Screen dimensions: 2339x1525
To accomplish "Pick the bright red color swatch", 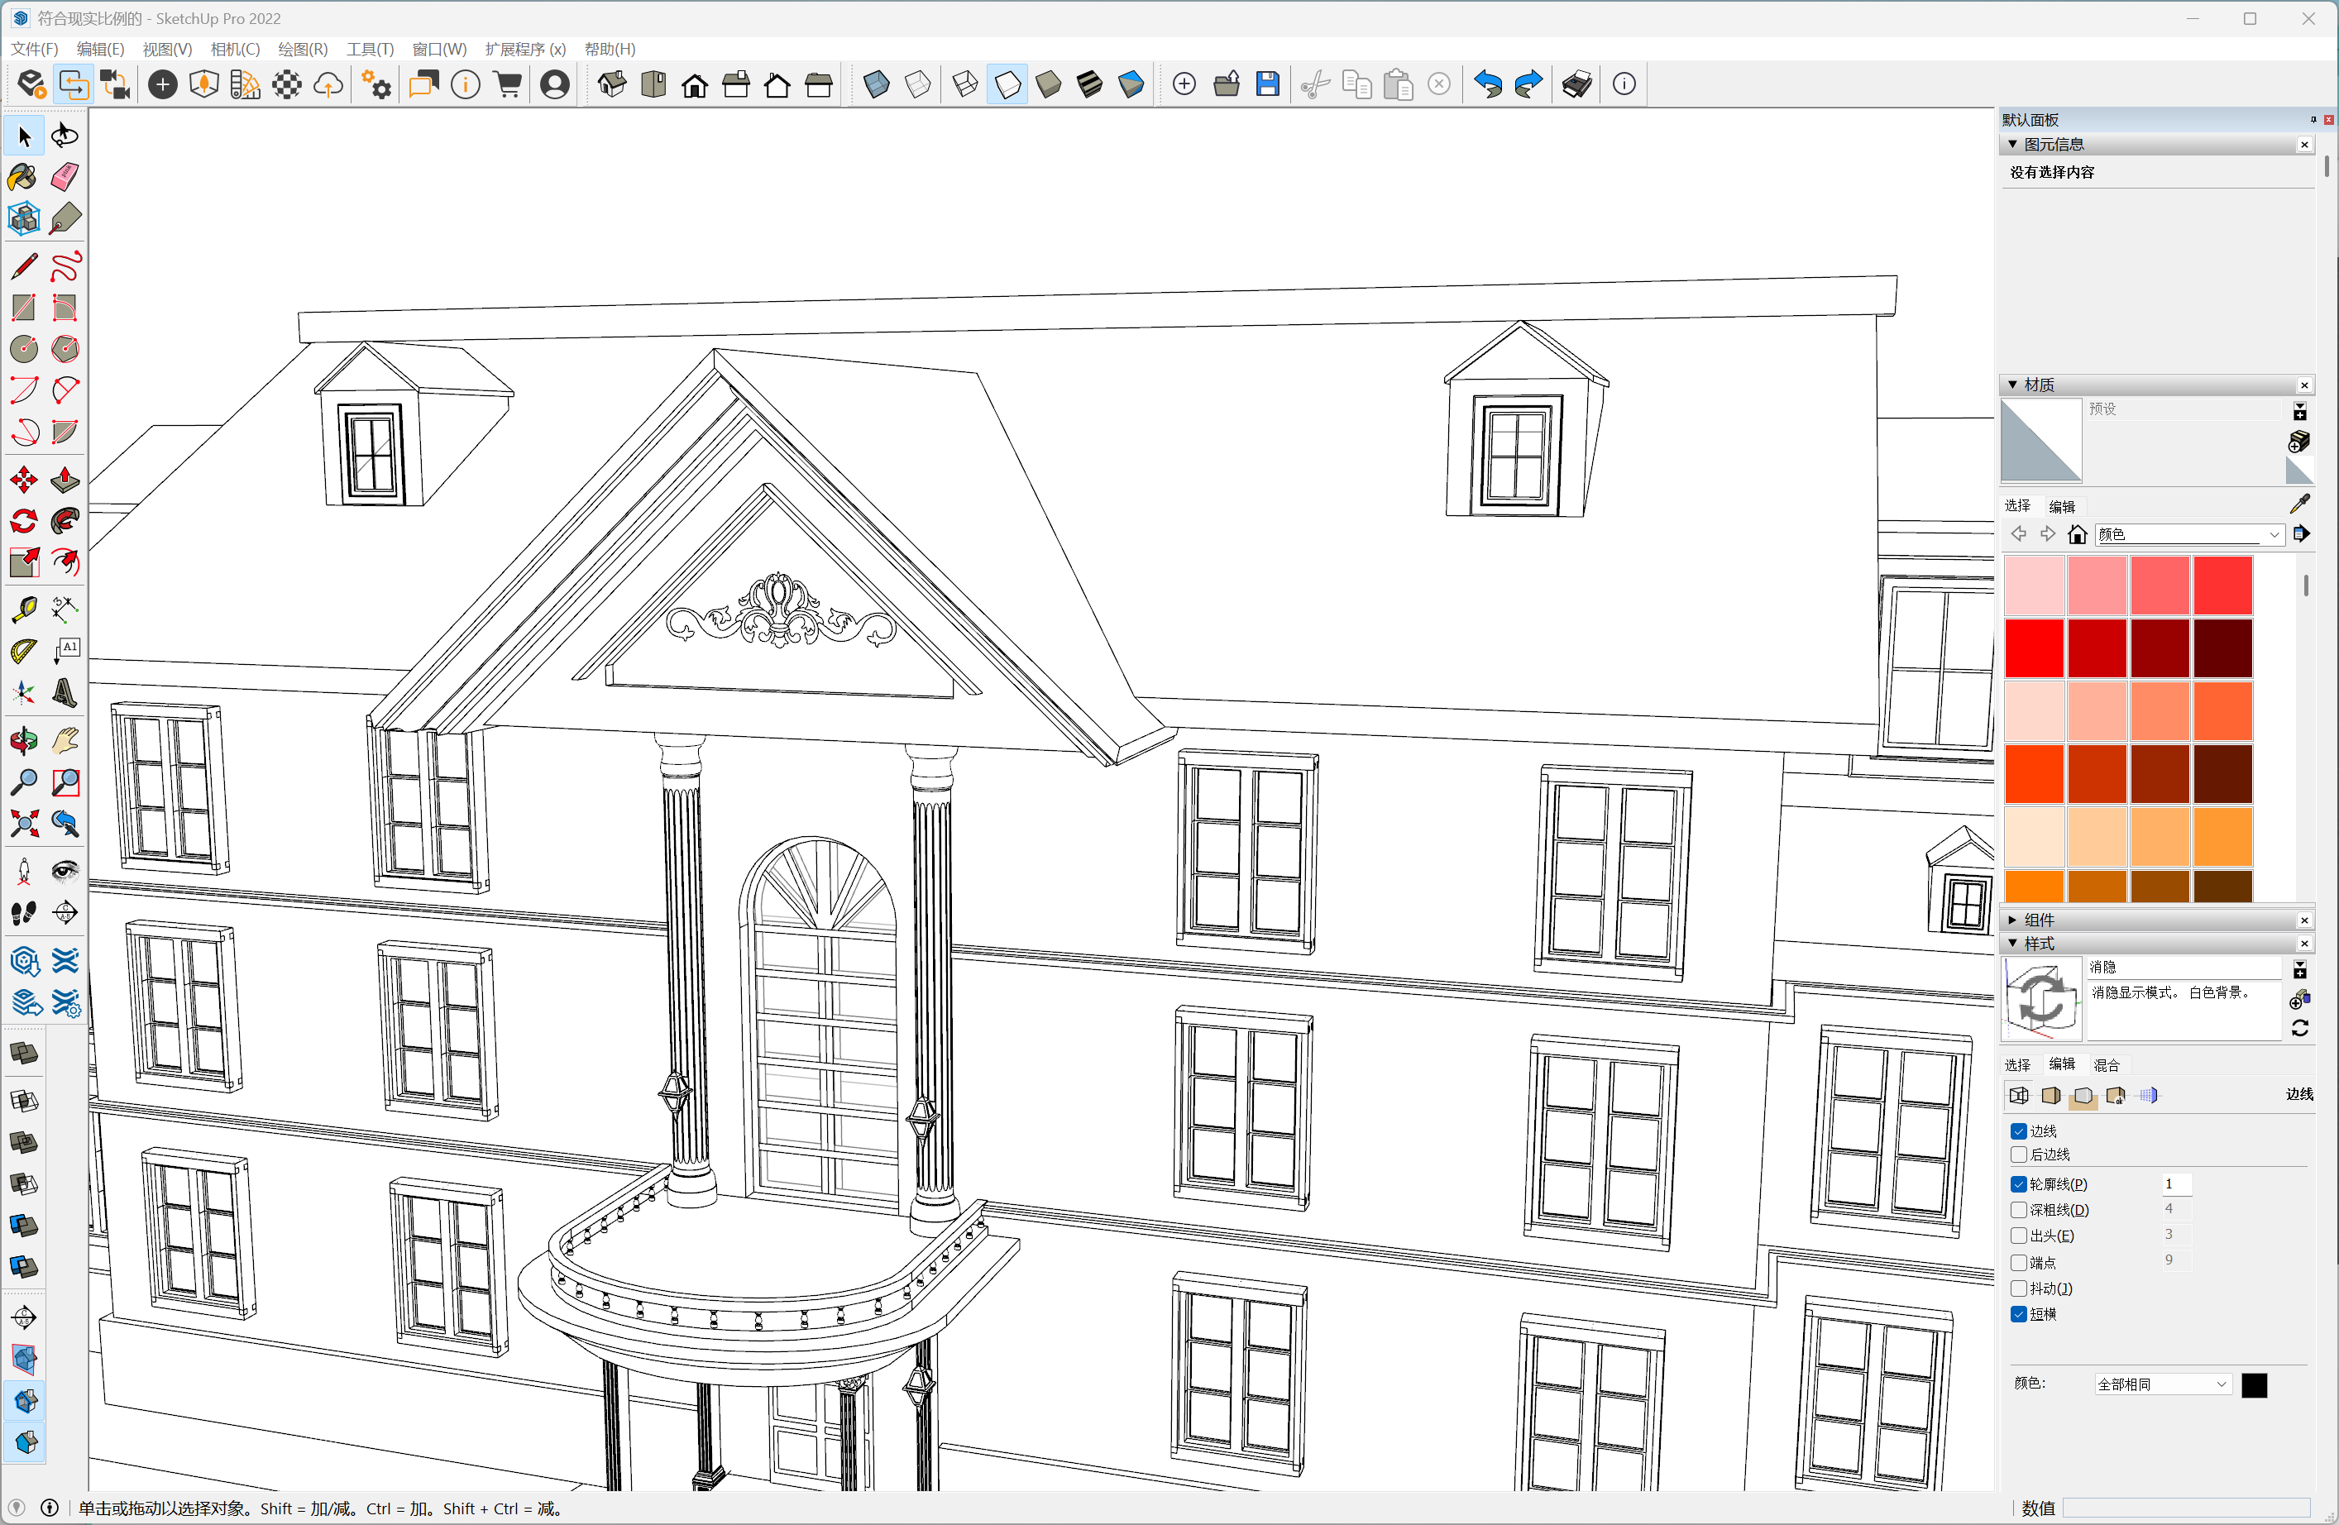I will point(2033,648).
